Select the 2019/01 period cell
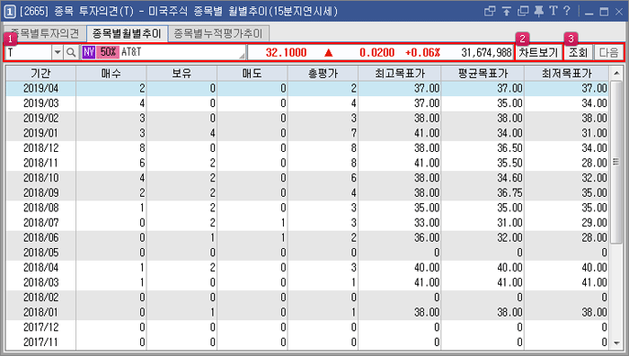 [x=41, y=133]
